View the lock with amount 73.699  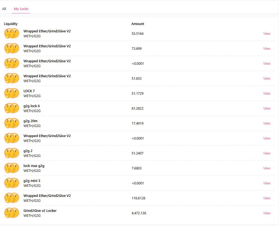(x=267, y=48)
